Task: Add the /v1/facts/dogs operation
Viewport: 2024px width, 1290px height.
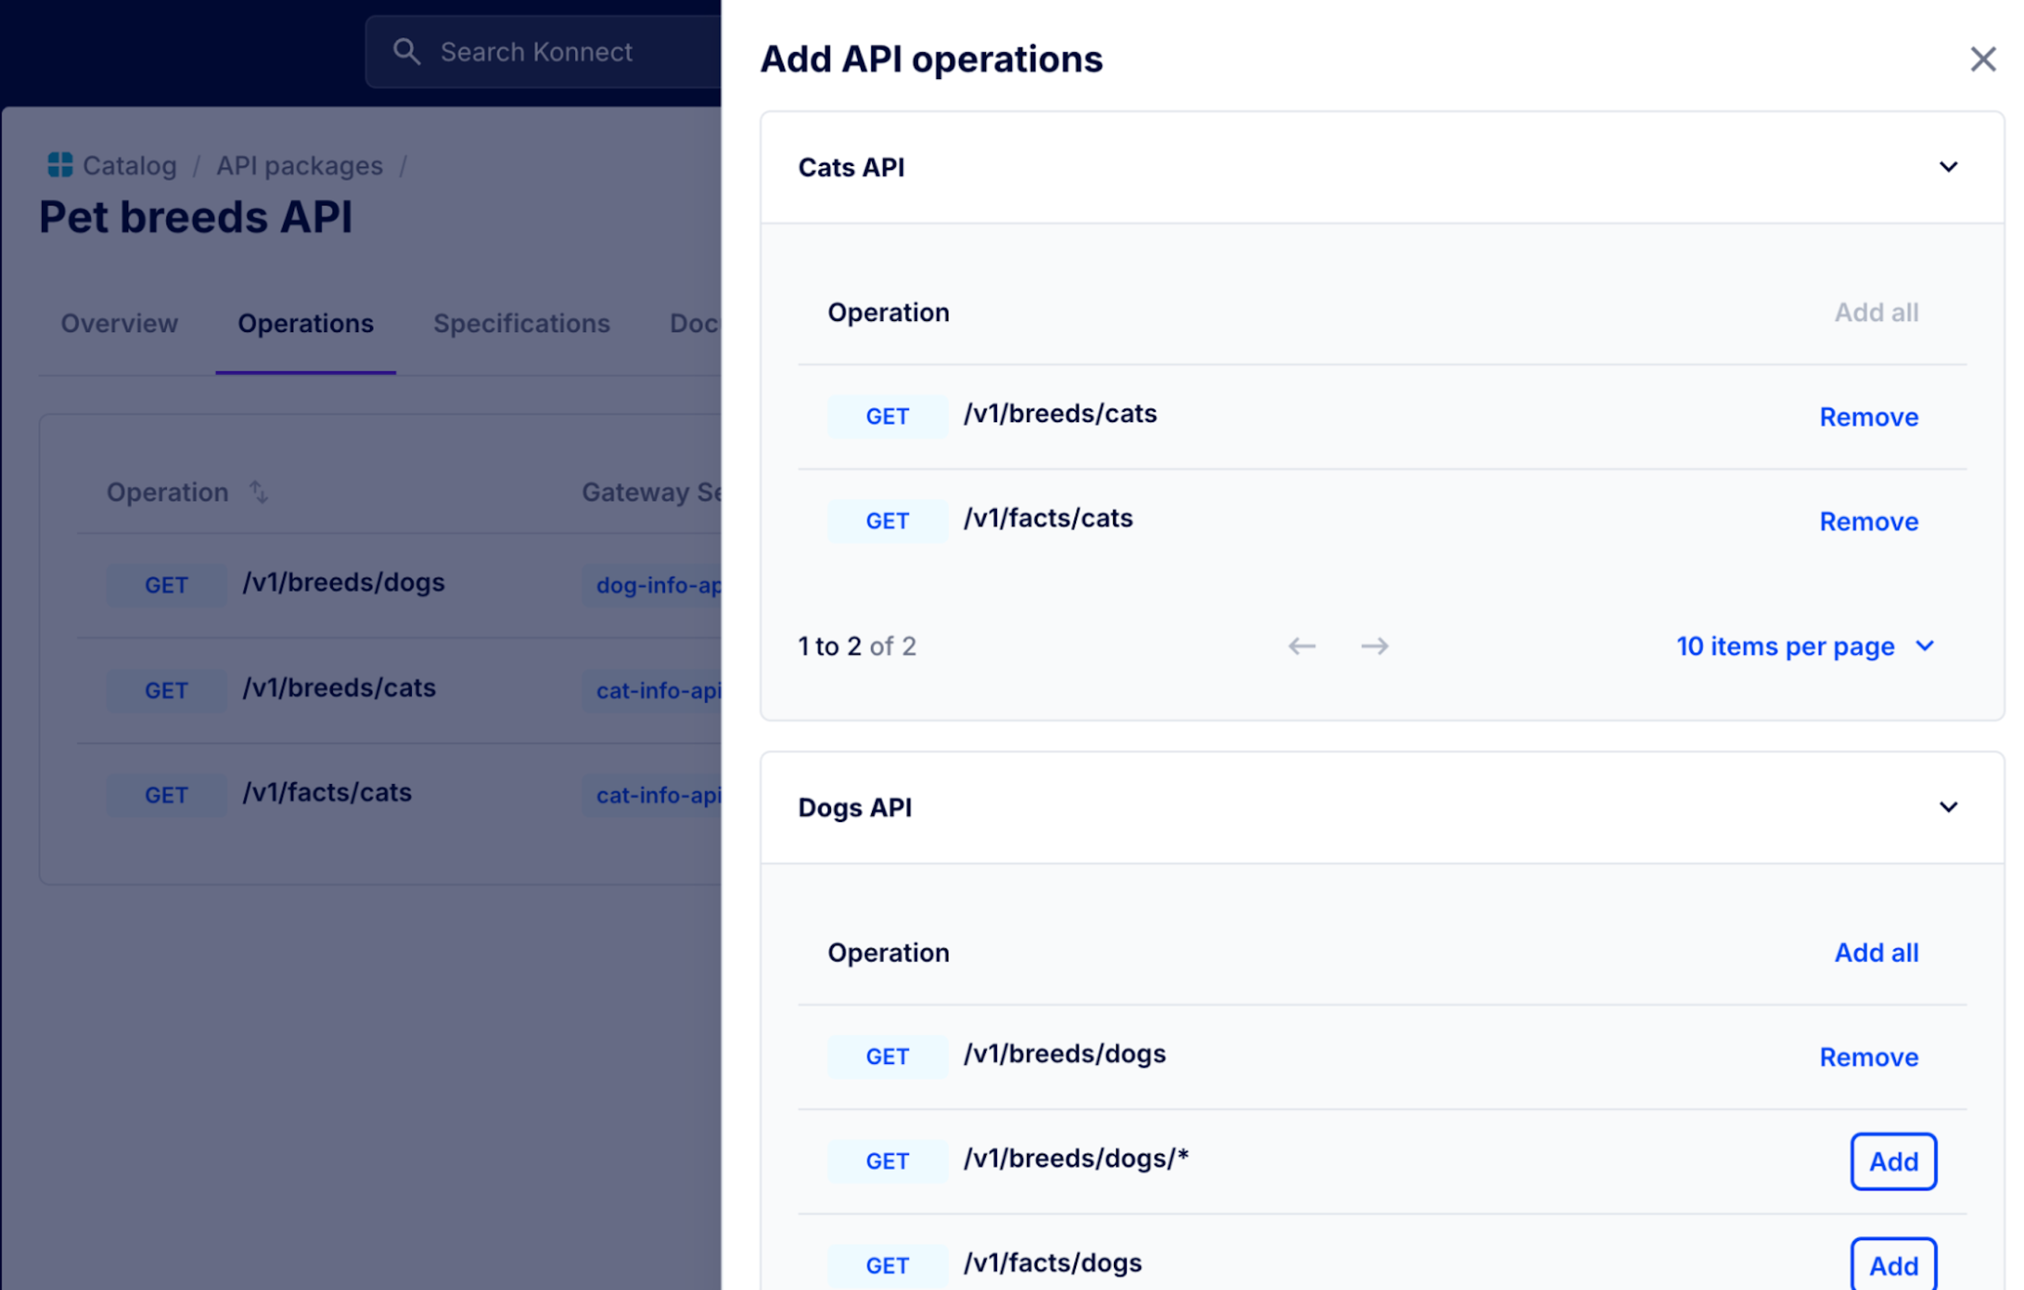Action: click(x=1892, y=1265)
